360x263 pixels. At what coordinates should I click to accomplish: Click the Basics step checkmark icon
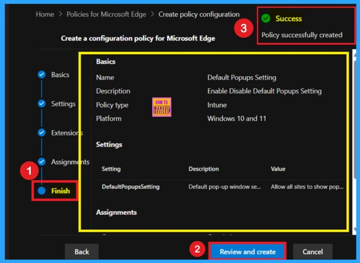(41, 75)
